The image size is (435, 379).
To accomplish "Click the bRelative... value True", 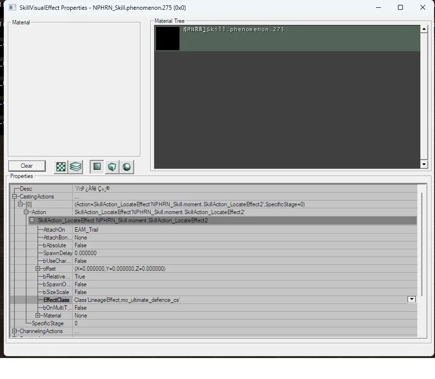I will 80,277.
